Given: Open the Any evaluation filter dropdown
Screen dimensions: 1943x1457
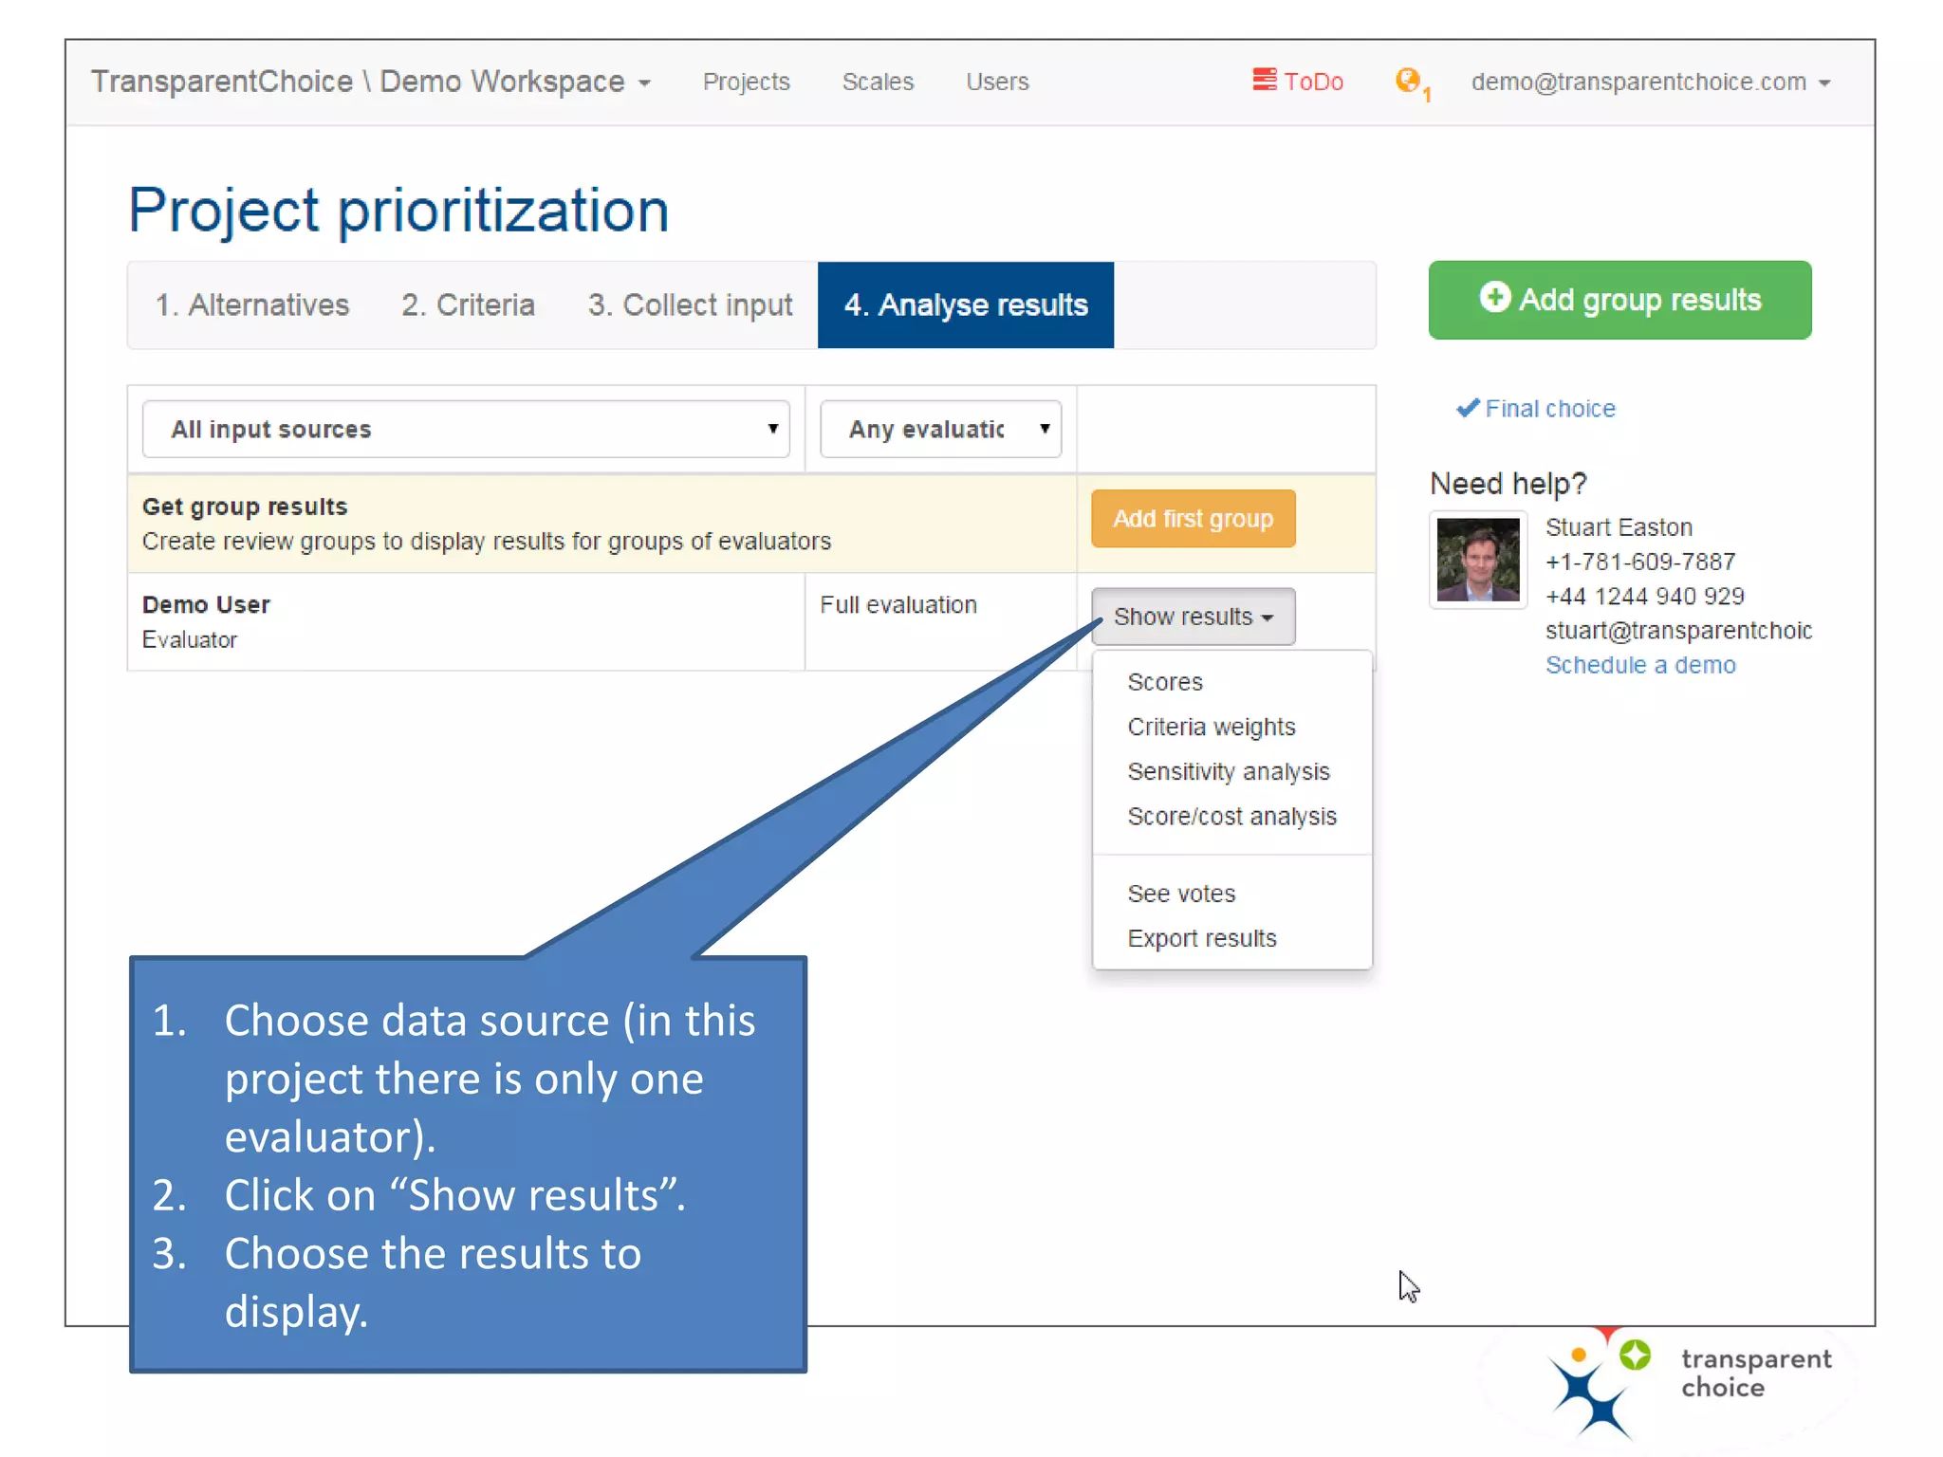Looking at the screenshot, I should click(939, 430).
